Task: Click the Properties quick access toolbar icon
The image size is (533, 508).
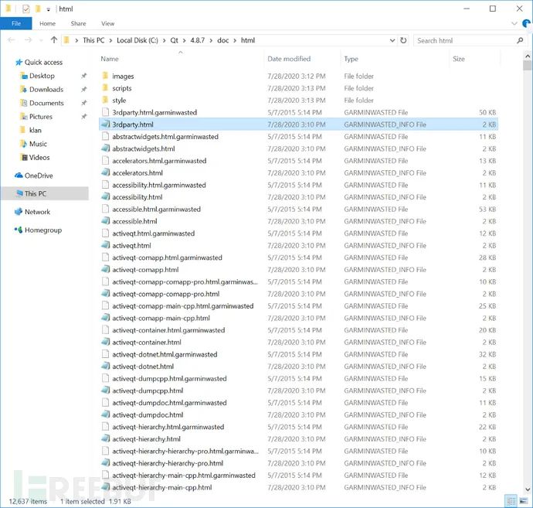Action: pyautogui.click(x=26, y=9)
